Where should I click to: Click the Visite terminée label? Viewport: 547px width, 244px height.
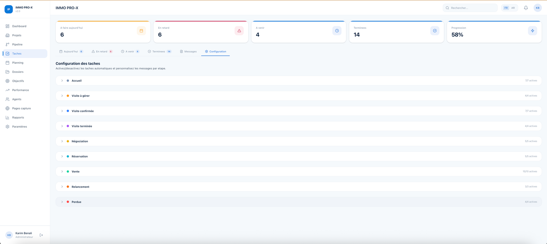82,126
